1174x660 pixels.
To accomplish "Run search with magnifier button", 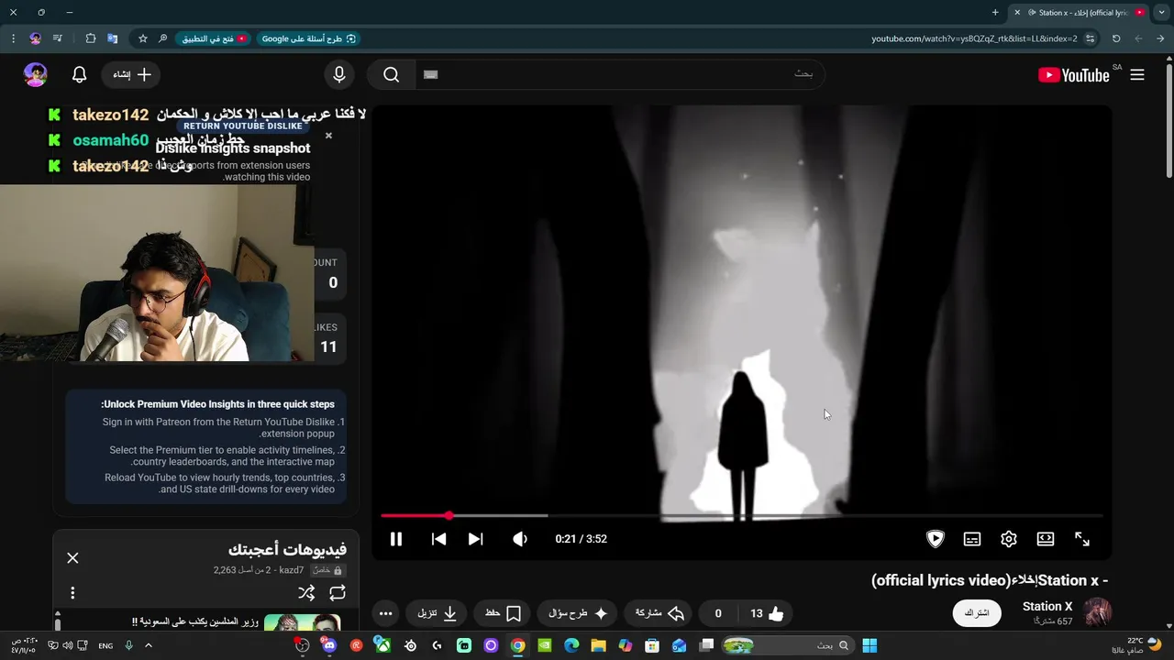I will [x=392, y=74].
